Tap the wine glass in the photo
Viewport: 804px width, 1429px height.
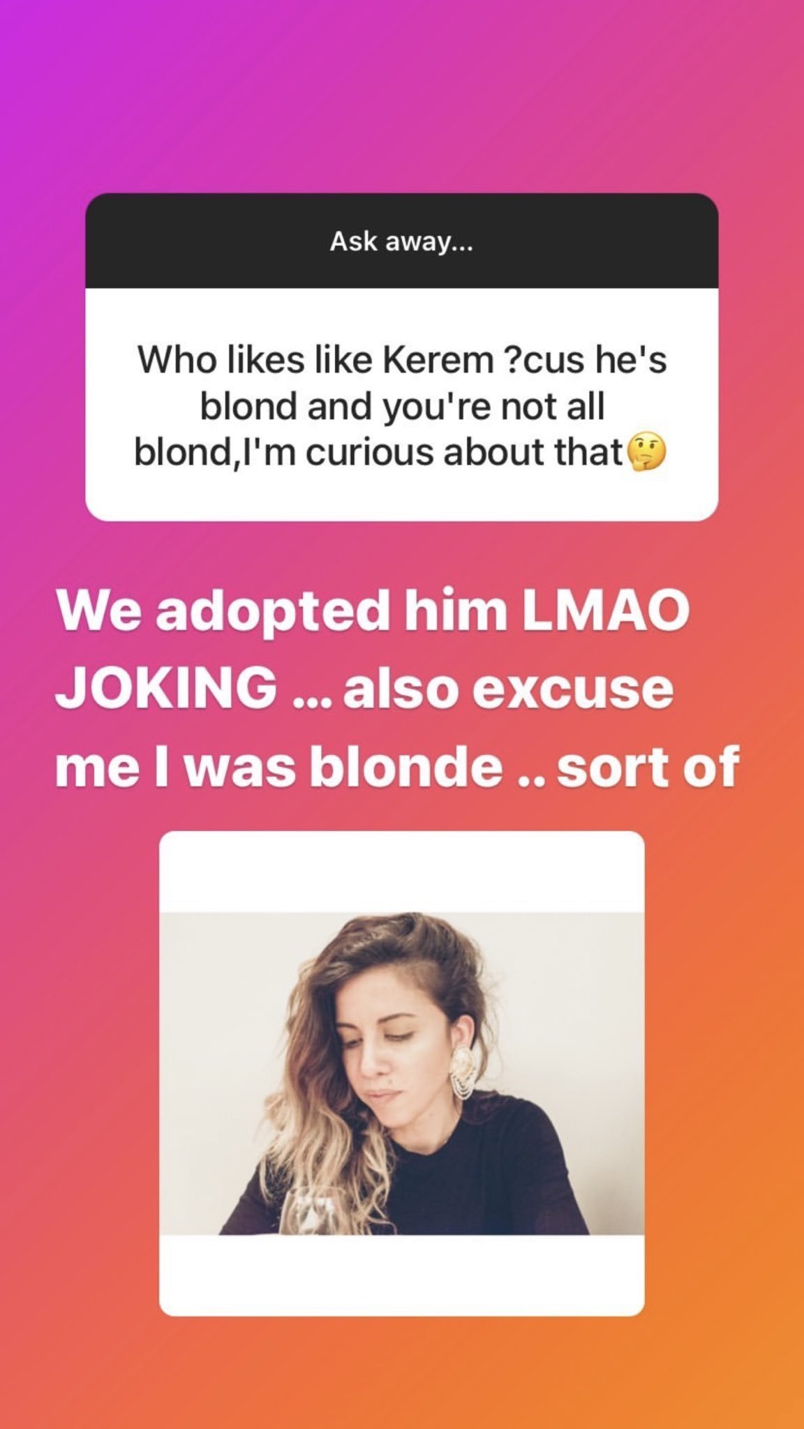(313, 1213)
